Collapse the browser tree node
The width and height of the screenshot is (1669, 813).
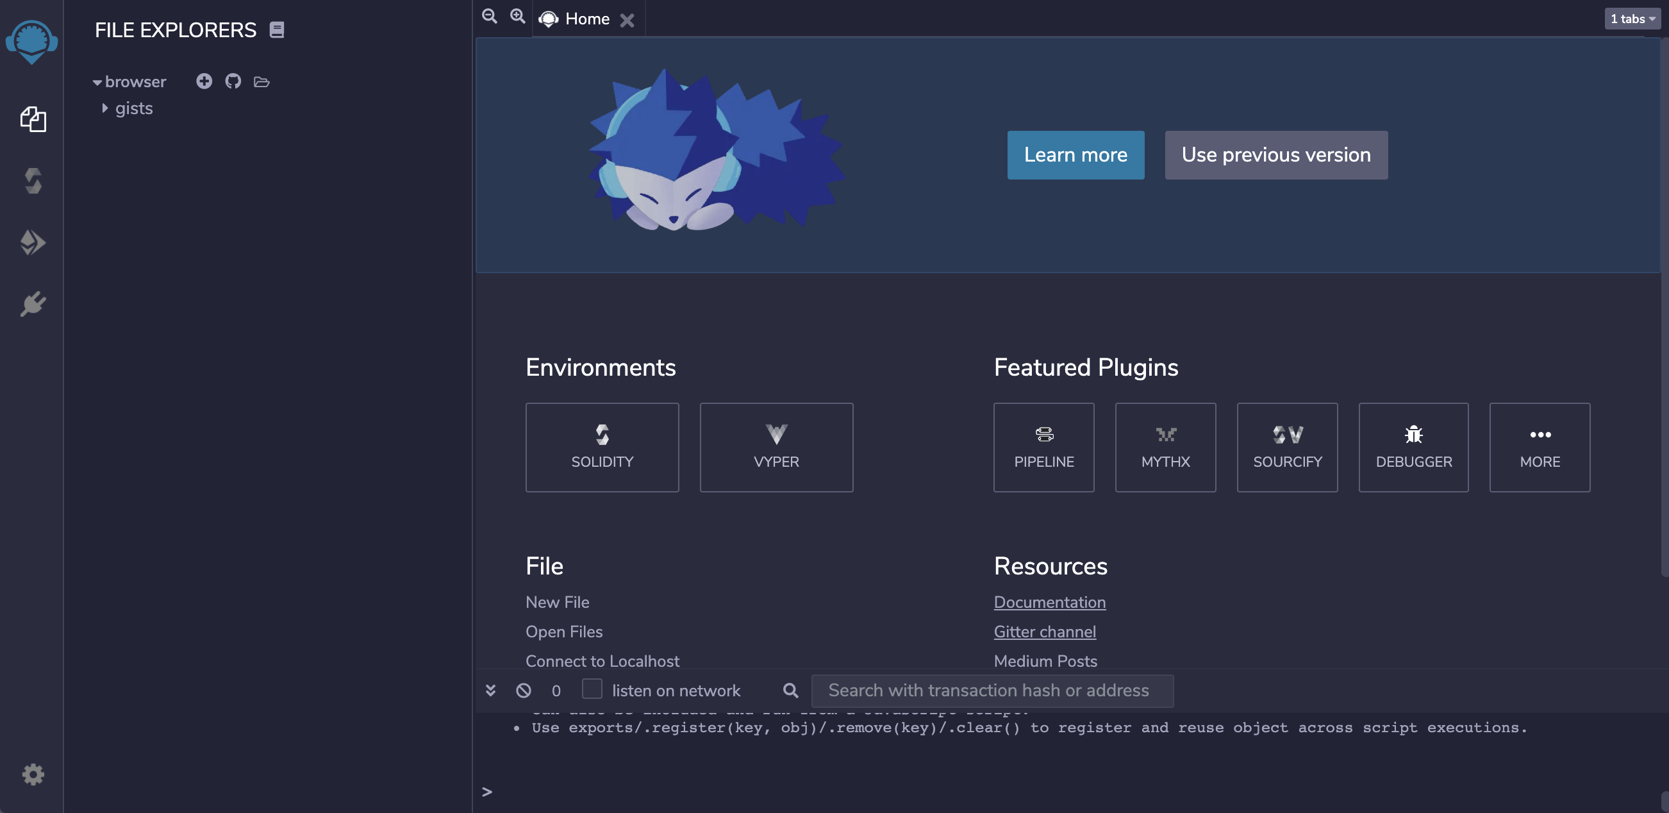pos(97,82)
